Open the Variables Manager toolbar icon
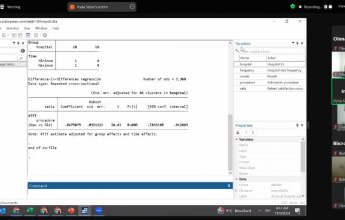This screenshot has height=220, width=345. pos(28,35)
